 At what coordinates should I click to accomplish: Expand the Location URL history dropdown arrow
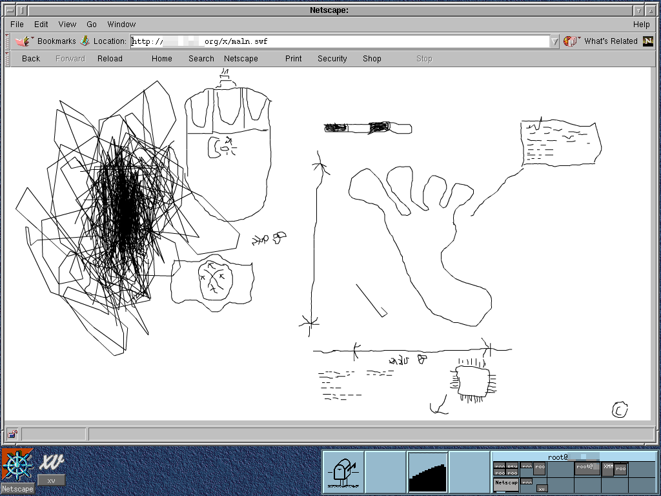(x=554, y=41)
